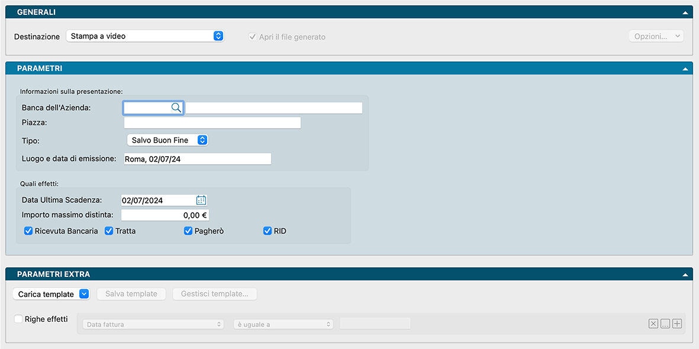Click the Salva template button

pyautogui.click(x=131, y=294)
